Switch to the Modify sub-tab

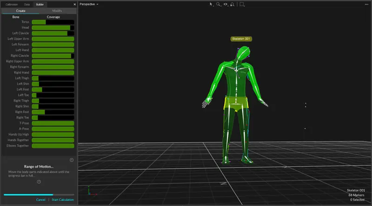click(57, 10)
